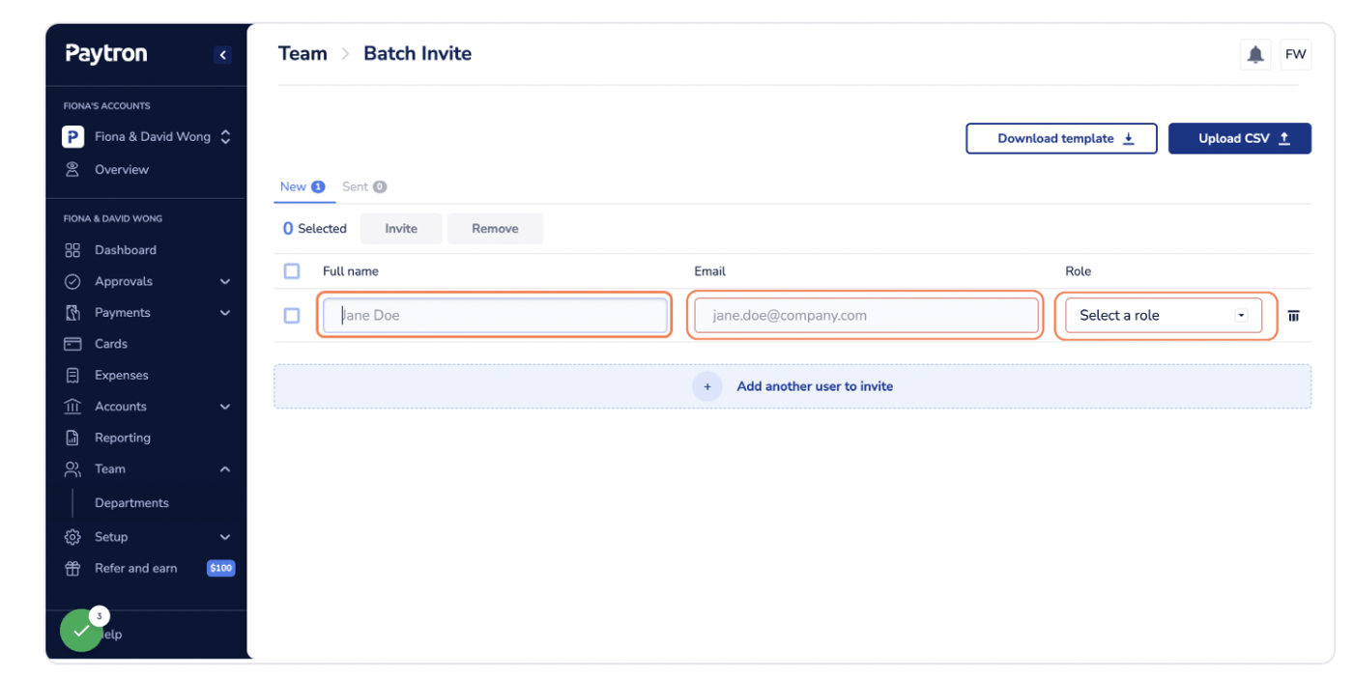Click the notification bell icon

click(1254, 55)
